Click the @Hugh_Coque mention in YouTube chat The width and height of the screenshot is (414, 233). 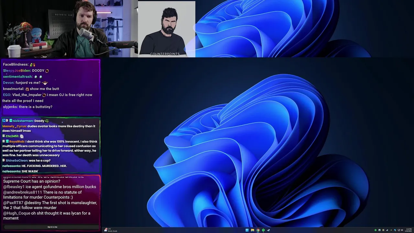click(x=17, y=213)
